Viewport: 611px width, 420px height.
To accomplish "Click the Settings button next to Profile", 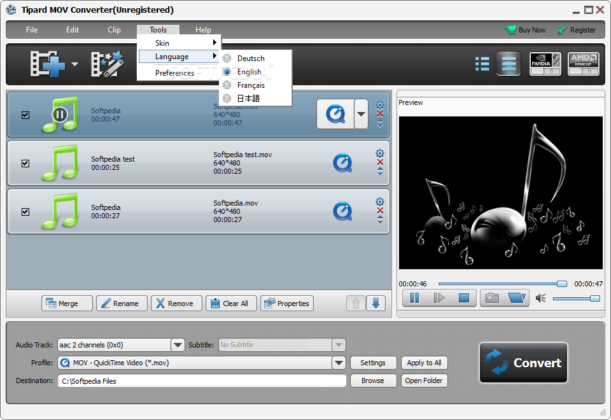I will (x=373, y=363).
